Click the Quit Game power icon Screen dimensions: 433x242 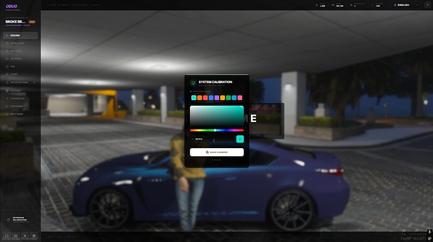tap(7, 114)
